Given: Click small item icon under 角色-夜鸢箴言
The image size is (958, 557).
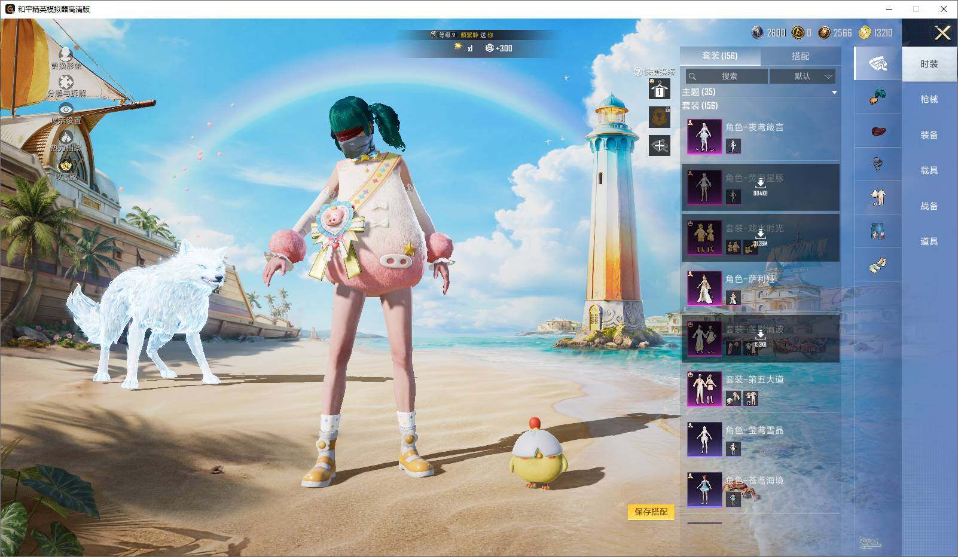Looking at the screenshot, I should pyautogui.click(x=733, y=145).
